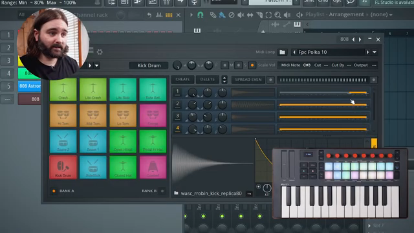Toggle the channel rack step sequencer view
Viewport: 414px width, 233px height.
(169, 15)
